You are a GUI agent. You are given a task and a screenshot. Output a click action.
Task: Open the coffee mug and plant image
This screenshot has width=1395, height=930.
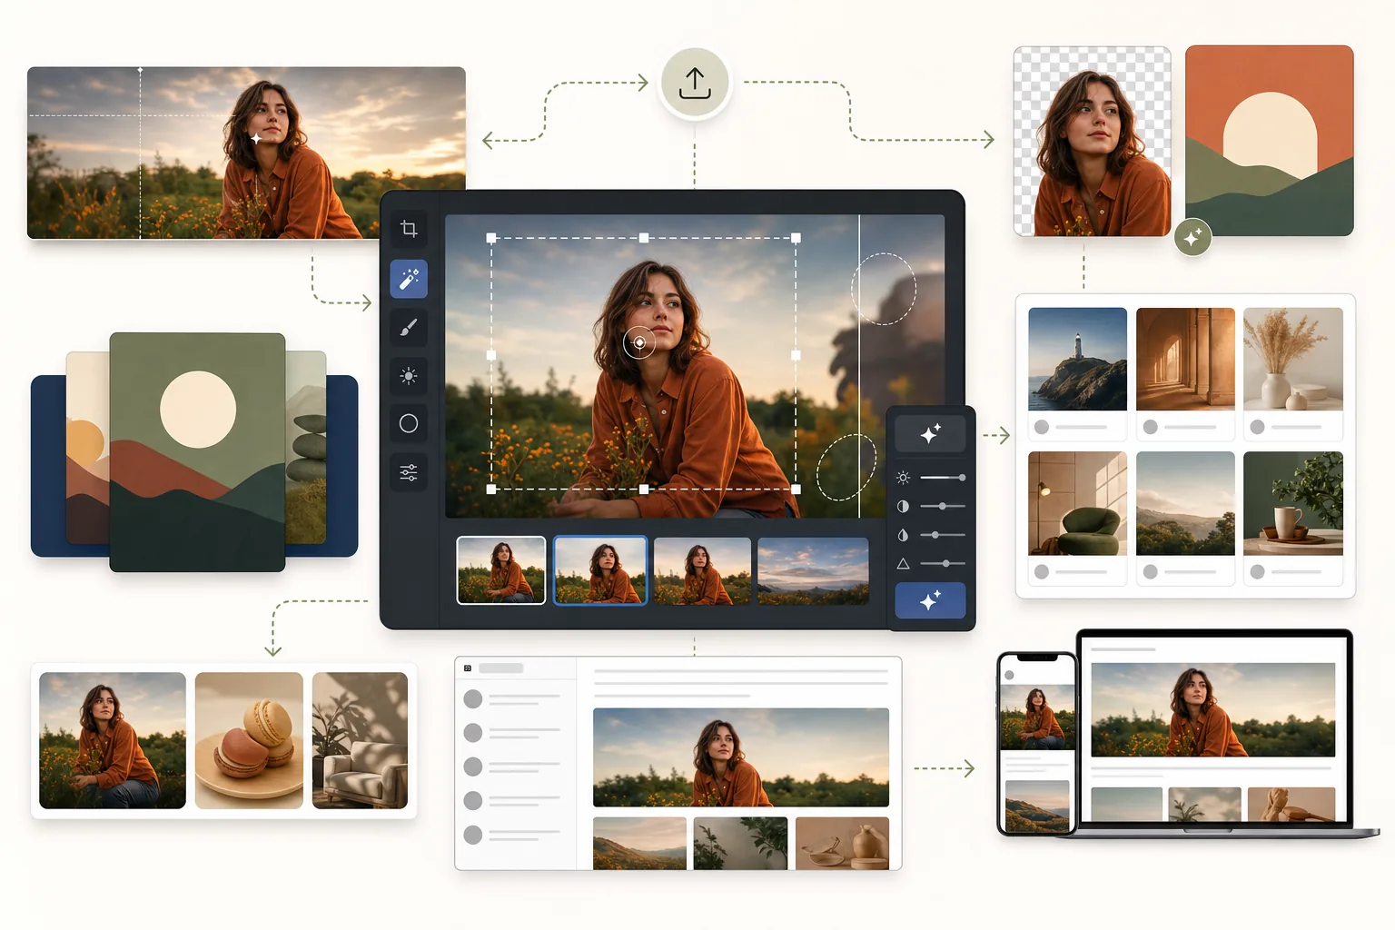1293,503
